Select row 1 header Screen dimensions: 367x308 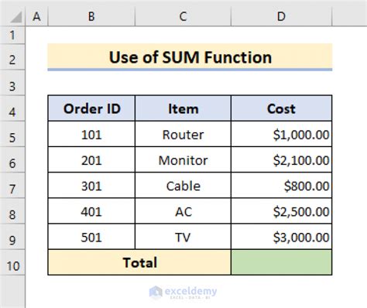(12, 35)
